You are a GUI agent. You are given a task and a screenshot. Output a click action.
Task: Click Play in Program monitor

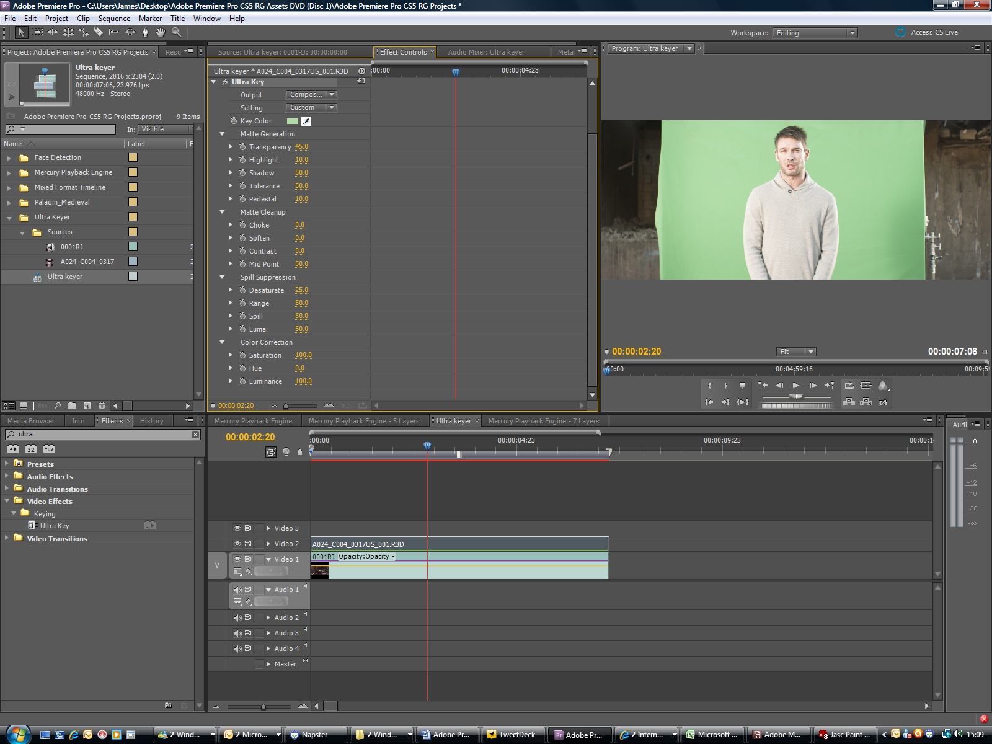pyautogui.click(x=795, y=386)
